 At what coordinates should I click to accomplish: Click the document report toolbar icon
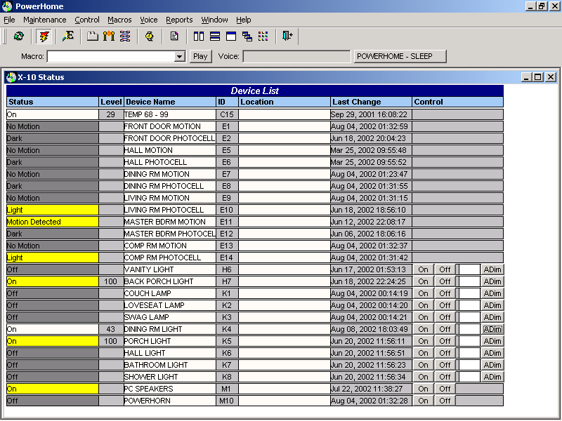click(x=174, y=36)
